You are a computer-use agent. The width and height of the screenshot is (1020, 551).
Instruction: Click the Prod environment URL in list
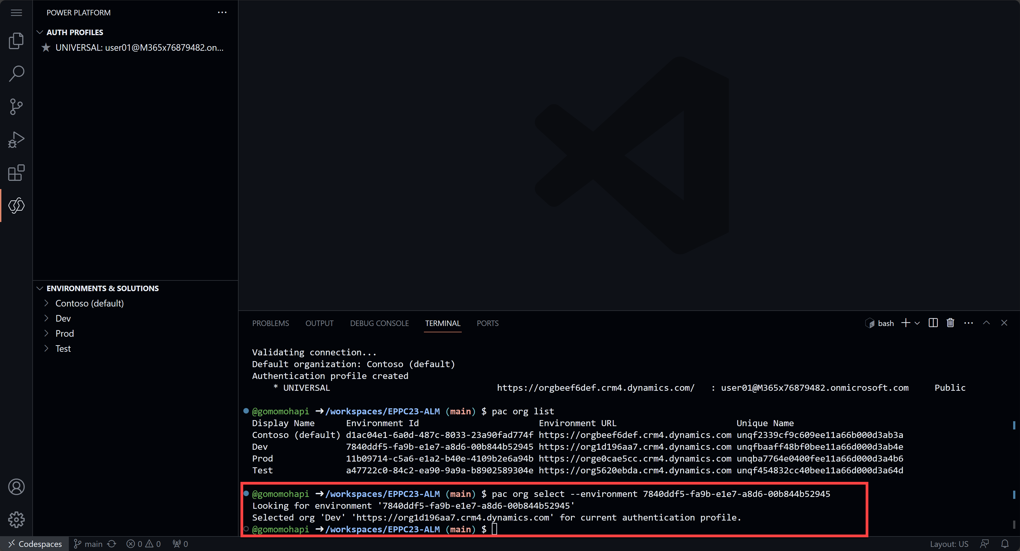(635, 459)
